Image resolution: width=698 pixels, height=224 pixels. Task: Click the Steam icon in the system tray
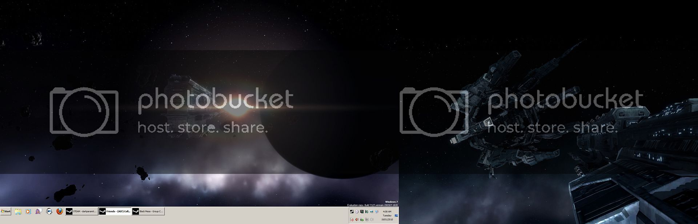[x=352, y=212]
